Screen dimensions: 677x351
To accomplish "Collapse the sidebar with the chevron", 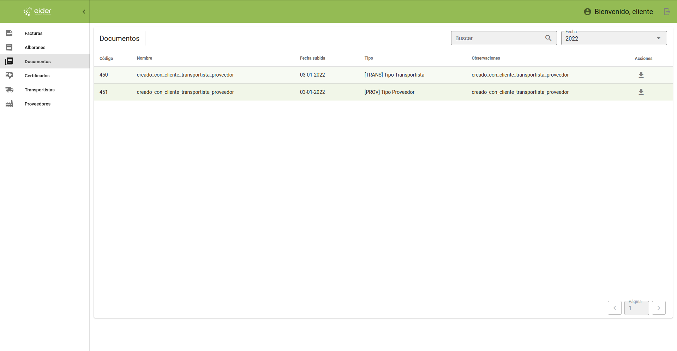I will 84,12.
